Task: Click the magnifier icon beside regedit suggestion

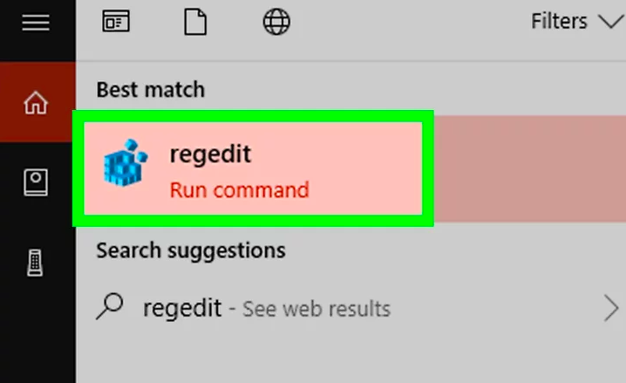Action: (109, 307)
